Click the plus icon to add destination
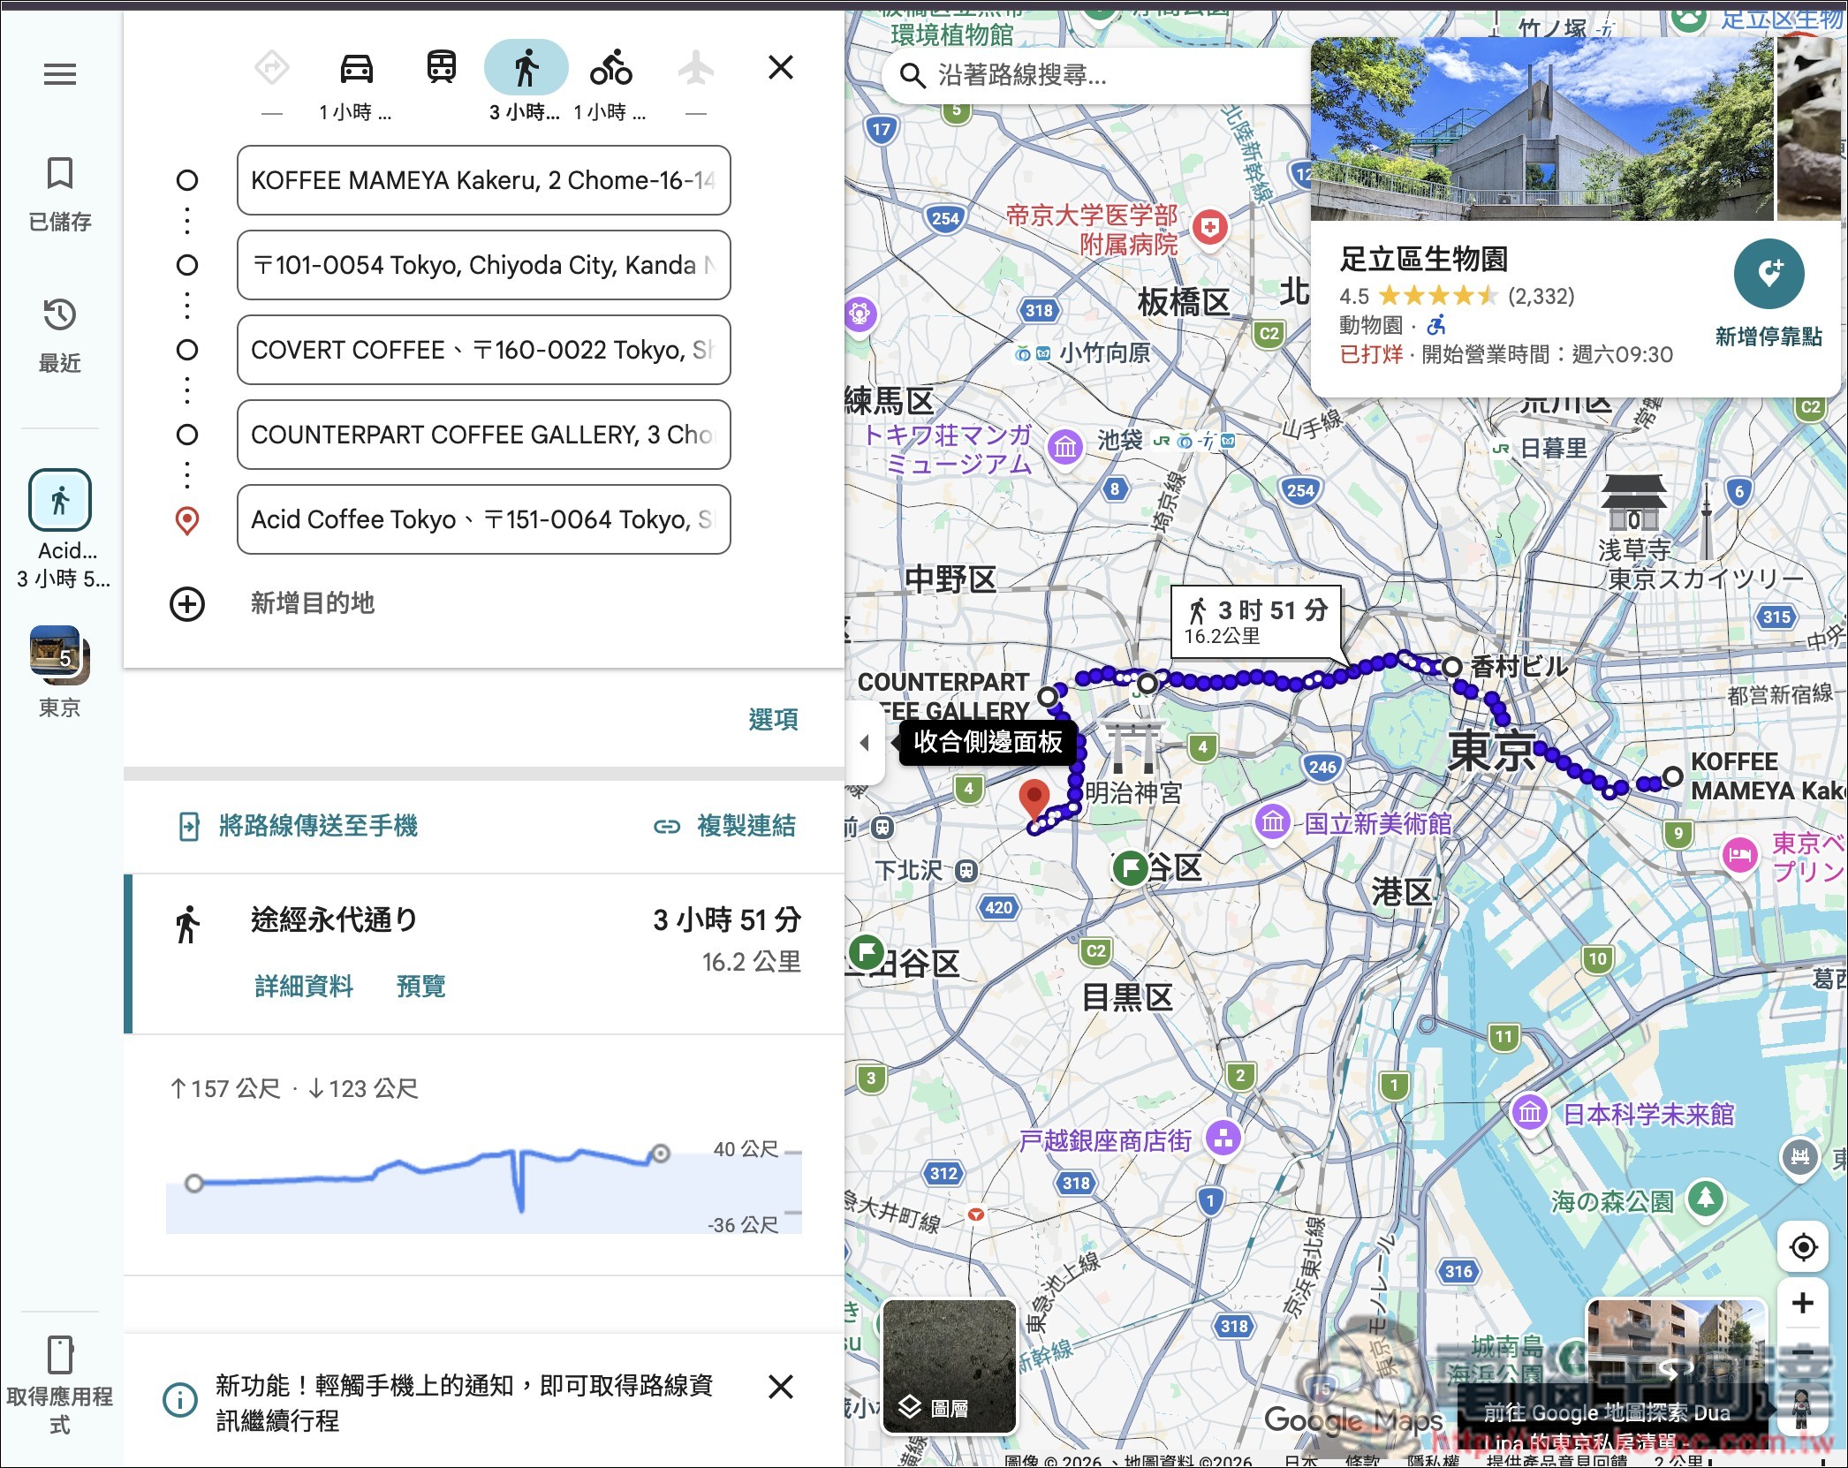This screenshot has width=1848, height=1468. (x=187, y=604)
